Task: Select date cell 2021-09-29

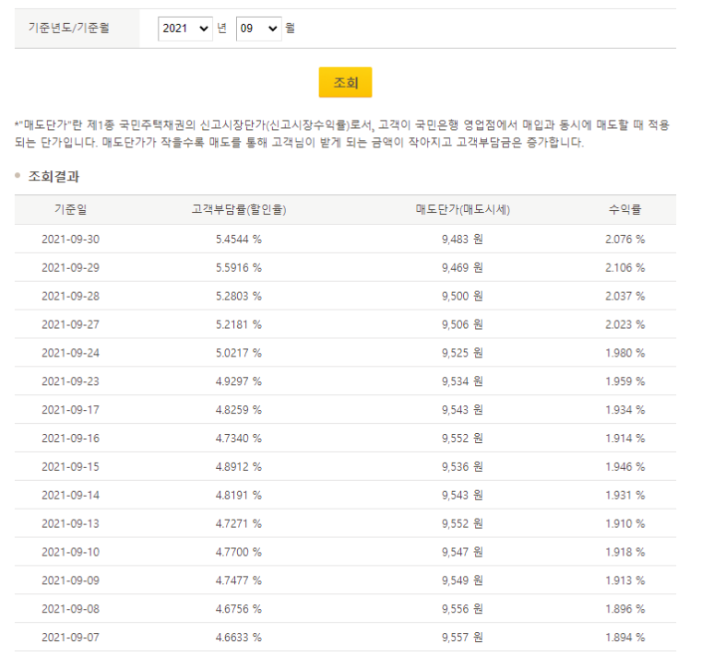Action: pyautogui.click(x=70, y=268)
